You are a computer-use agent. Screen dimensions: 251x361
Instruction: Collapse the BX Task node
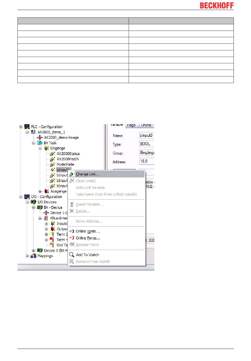(34, 143)
